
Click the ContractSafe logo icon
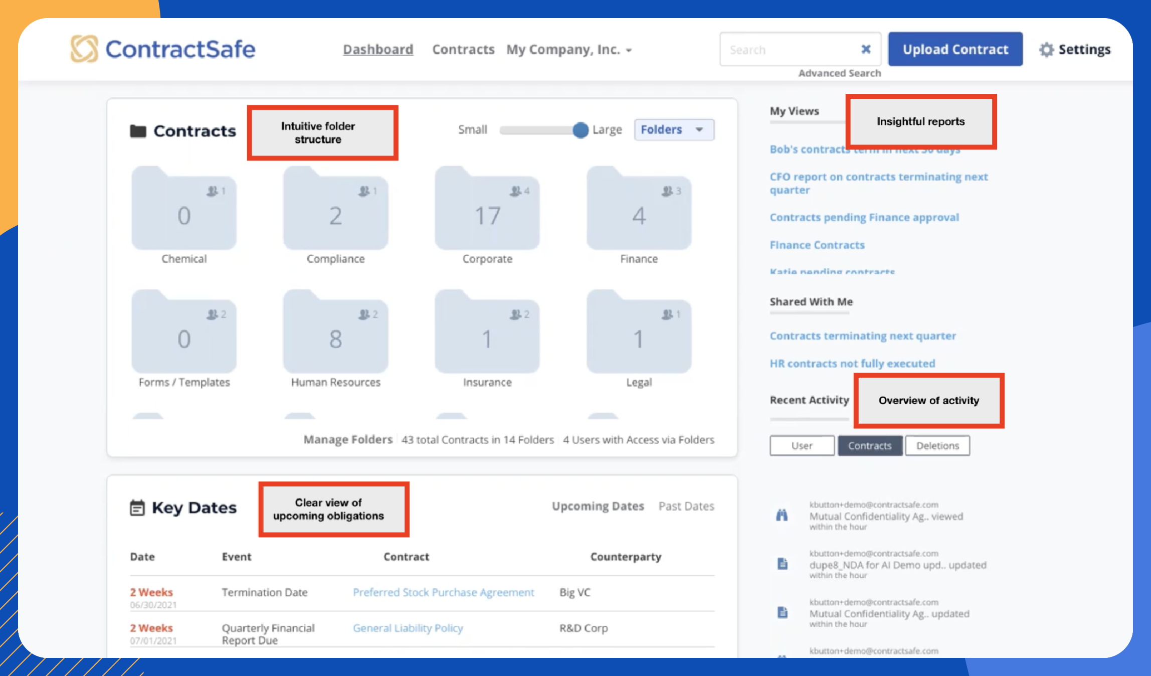pyautogui.click(x=84, y=49)
